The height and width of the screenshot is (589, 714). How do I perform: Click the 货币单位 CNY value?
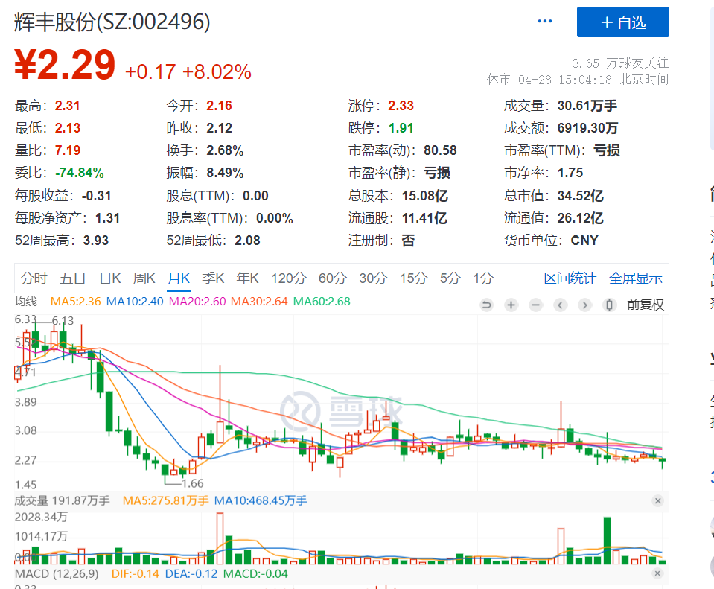pos(584,240)
